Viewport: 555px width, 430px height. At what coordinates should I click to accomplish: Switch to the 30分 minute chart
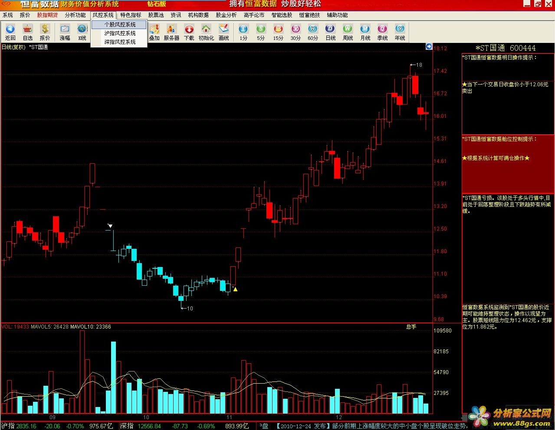296,33
